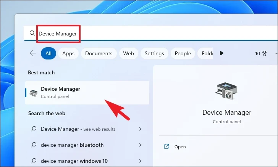The image size is (278, 167).
Task: Expand chevron for device manager windows 10
Action: 140,161
